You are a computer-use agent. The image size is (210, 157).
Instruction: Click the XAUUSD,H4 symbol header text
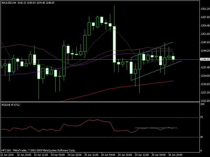[9, 3]
